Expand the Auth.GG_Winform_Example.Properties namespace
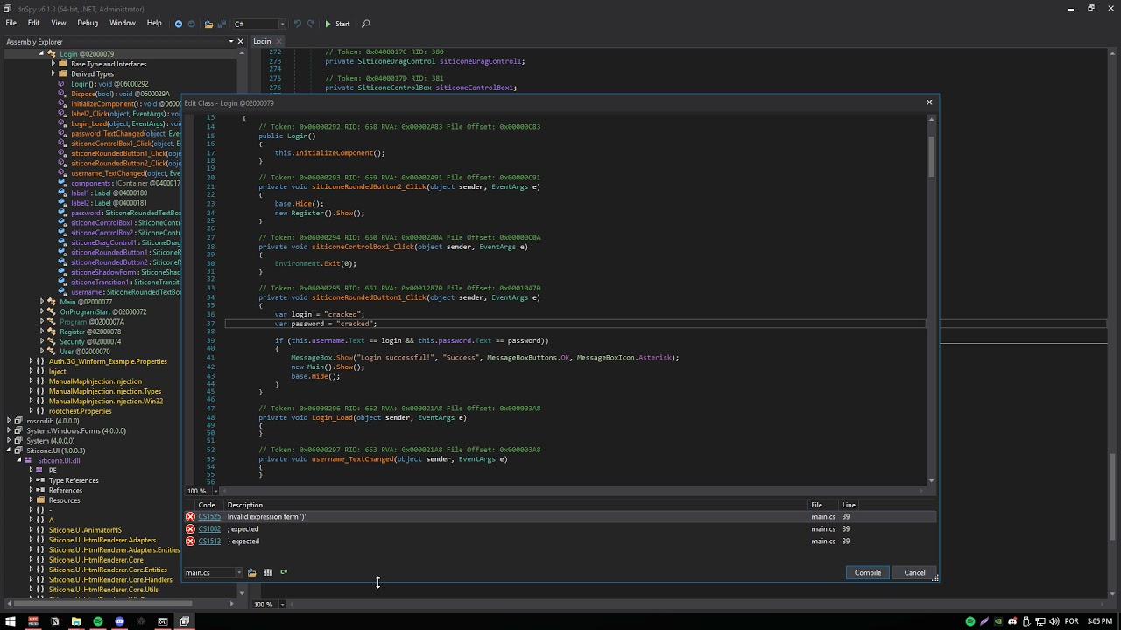This screenshot has width=1121, height=630. (x=31, y=361)
